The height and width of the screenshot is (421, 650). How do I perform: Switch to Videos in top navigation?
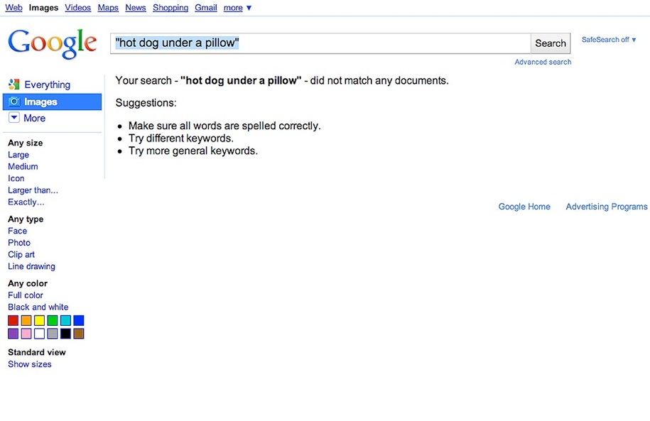(x=77, y=8)
